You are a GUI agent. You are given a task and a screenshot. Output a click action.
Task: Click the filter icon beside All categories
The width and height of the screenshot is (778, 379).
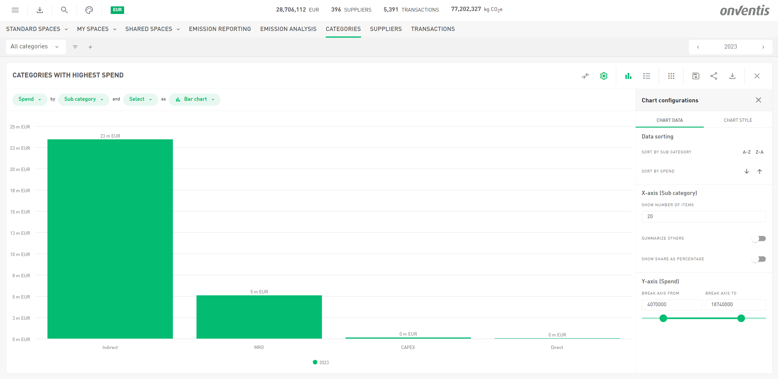tap(75, 47)
